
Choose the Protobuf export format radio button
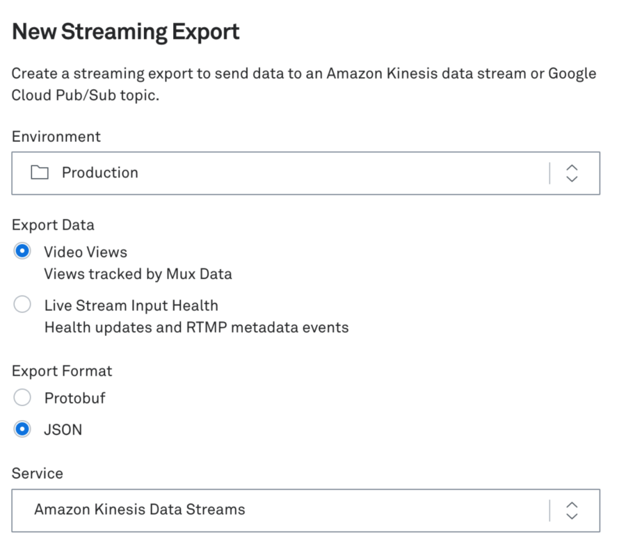[23, 398]
